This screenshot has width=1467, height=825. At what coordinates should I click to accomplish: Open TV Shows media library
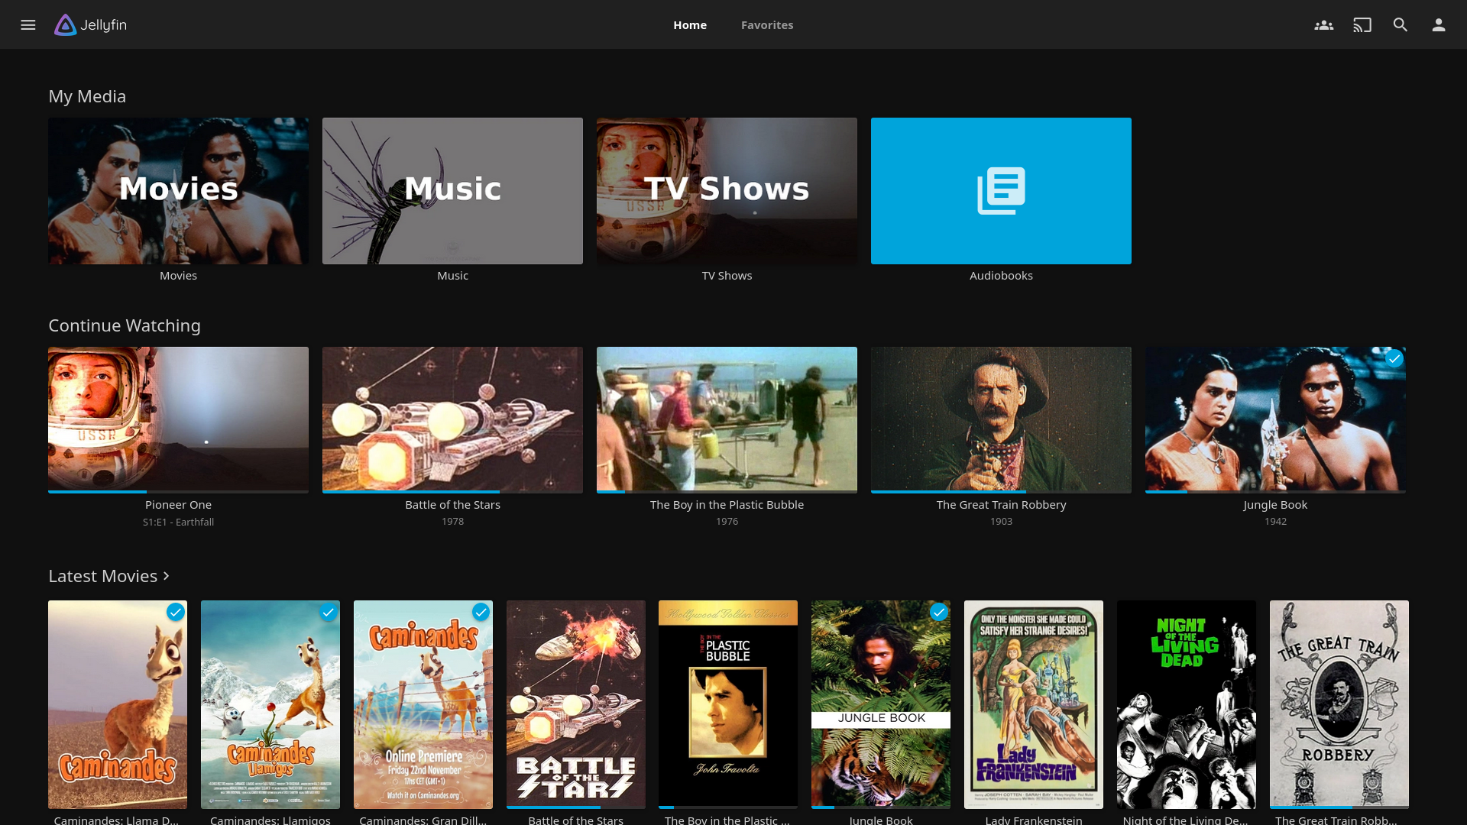click(x=727, y=190)
